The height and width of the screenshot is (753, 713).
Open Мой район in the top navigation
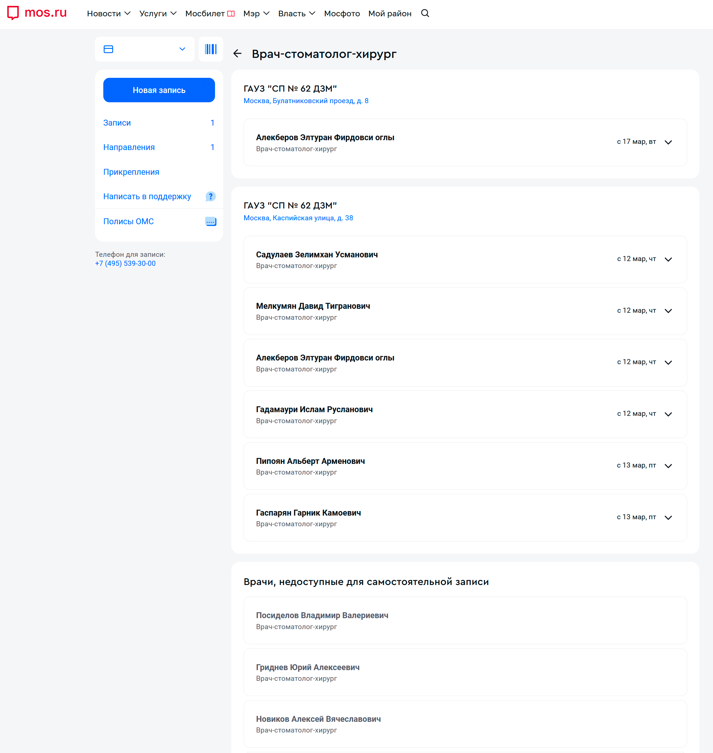[x=390, y=14]
